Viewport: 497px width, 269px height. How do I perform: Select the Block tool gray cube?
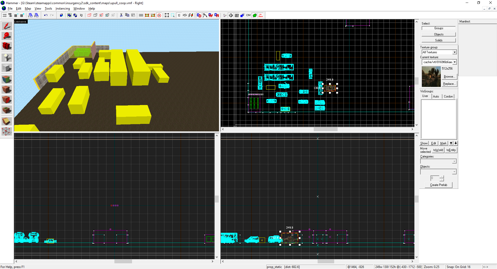click(x=7, y=68)
